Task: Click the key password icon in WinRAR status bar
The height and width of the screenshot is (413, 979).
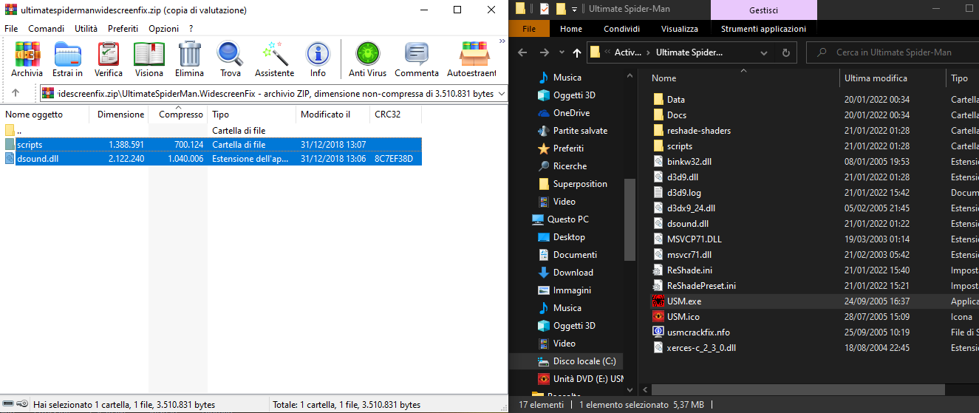Action: (21, 404)
